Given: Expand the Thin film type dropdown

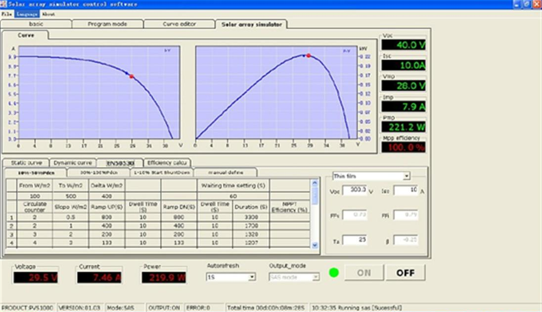Looking at the screenshot, I should [406, 176].
